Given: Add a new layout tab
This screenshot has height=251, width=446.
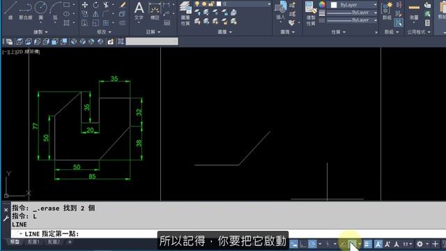Looking at the screenshot, I should pos(70,242).
